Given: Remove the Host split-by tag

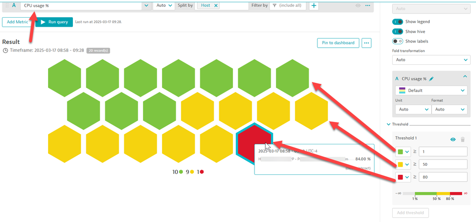Looking at the screenshot, I should click(216, 6).
